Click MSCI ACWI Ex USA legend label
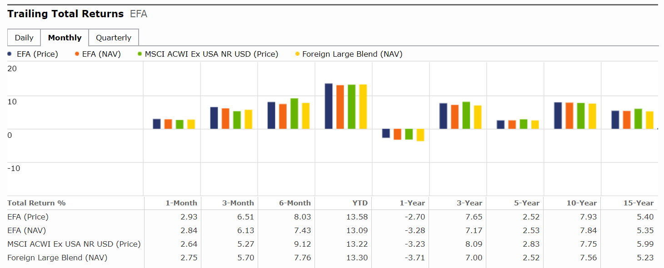 [211, 54]
